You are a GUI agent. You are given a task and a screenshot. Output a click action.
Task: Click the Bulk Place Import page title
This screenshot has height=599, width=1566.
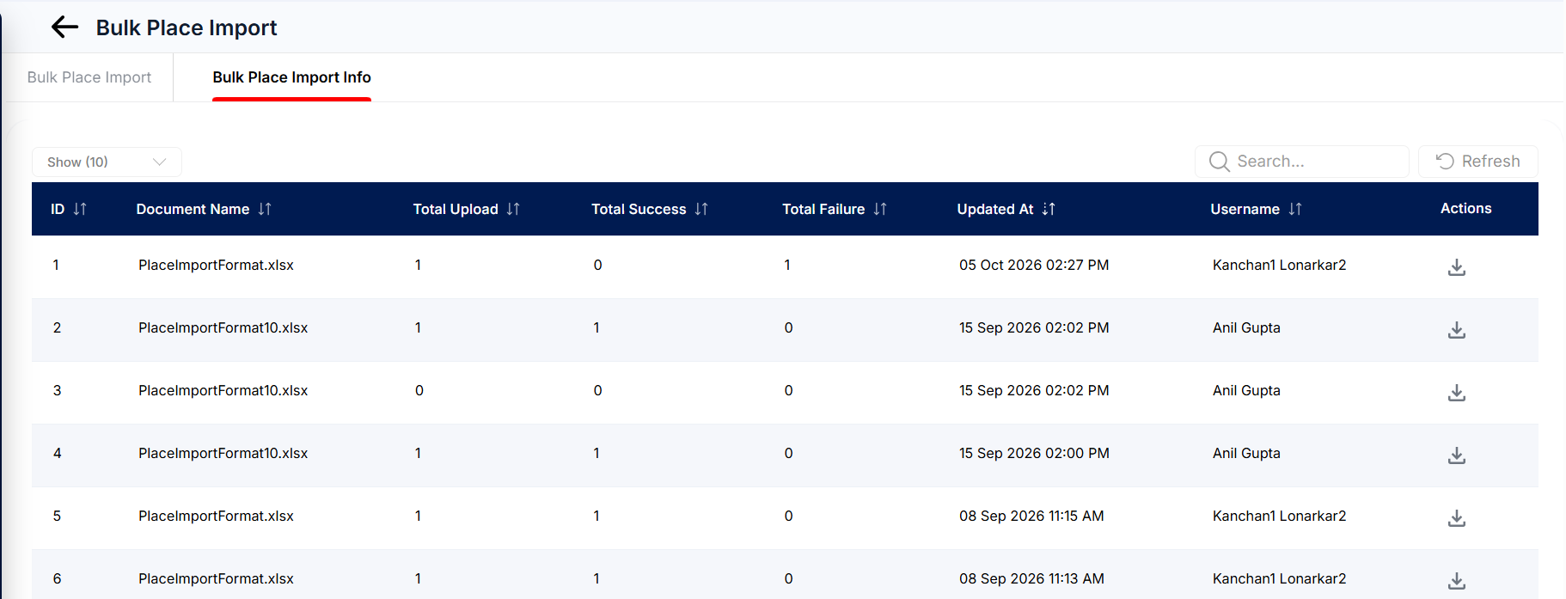[187, 28]
